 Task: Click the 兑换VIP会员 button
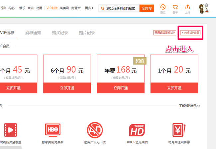coord(190,33)
